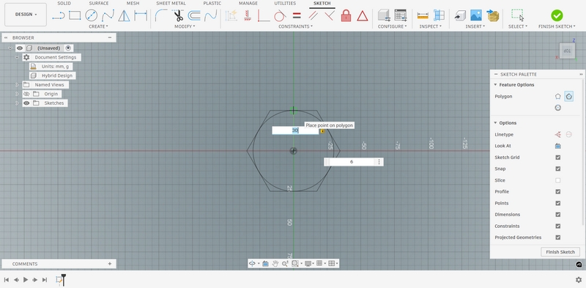This screenshot has height=288, width=586.
Task: Open the CONSTRAINTS dropdown menu
Action: (296, 26)
